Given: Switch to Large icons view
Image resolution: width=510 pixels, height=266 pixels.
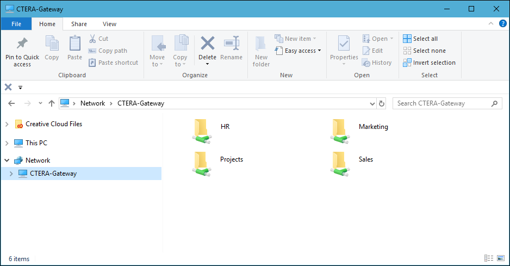Looking at the screenshot, I should [501, 258].
